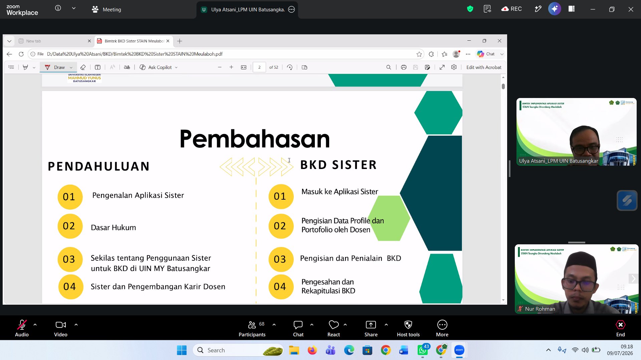Open the Zoom Chat panel

(x=298, y=328)
